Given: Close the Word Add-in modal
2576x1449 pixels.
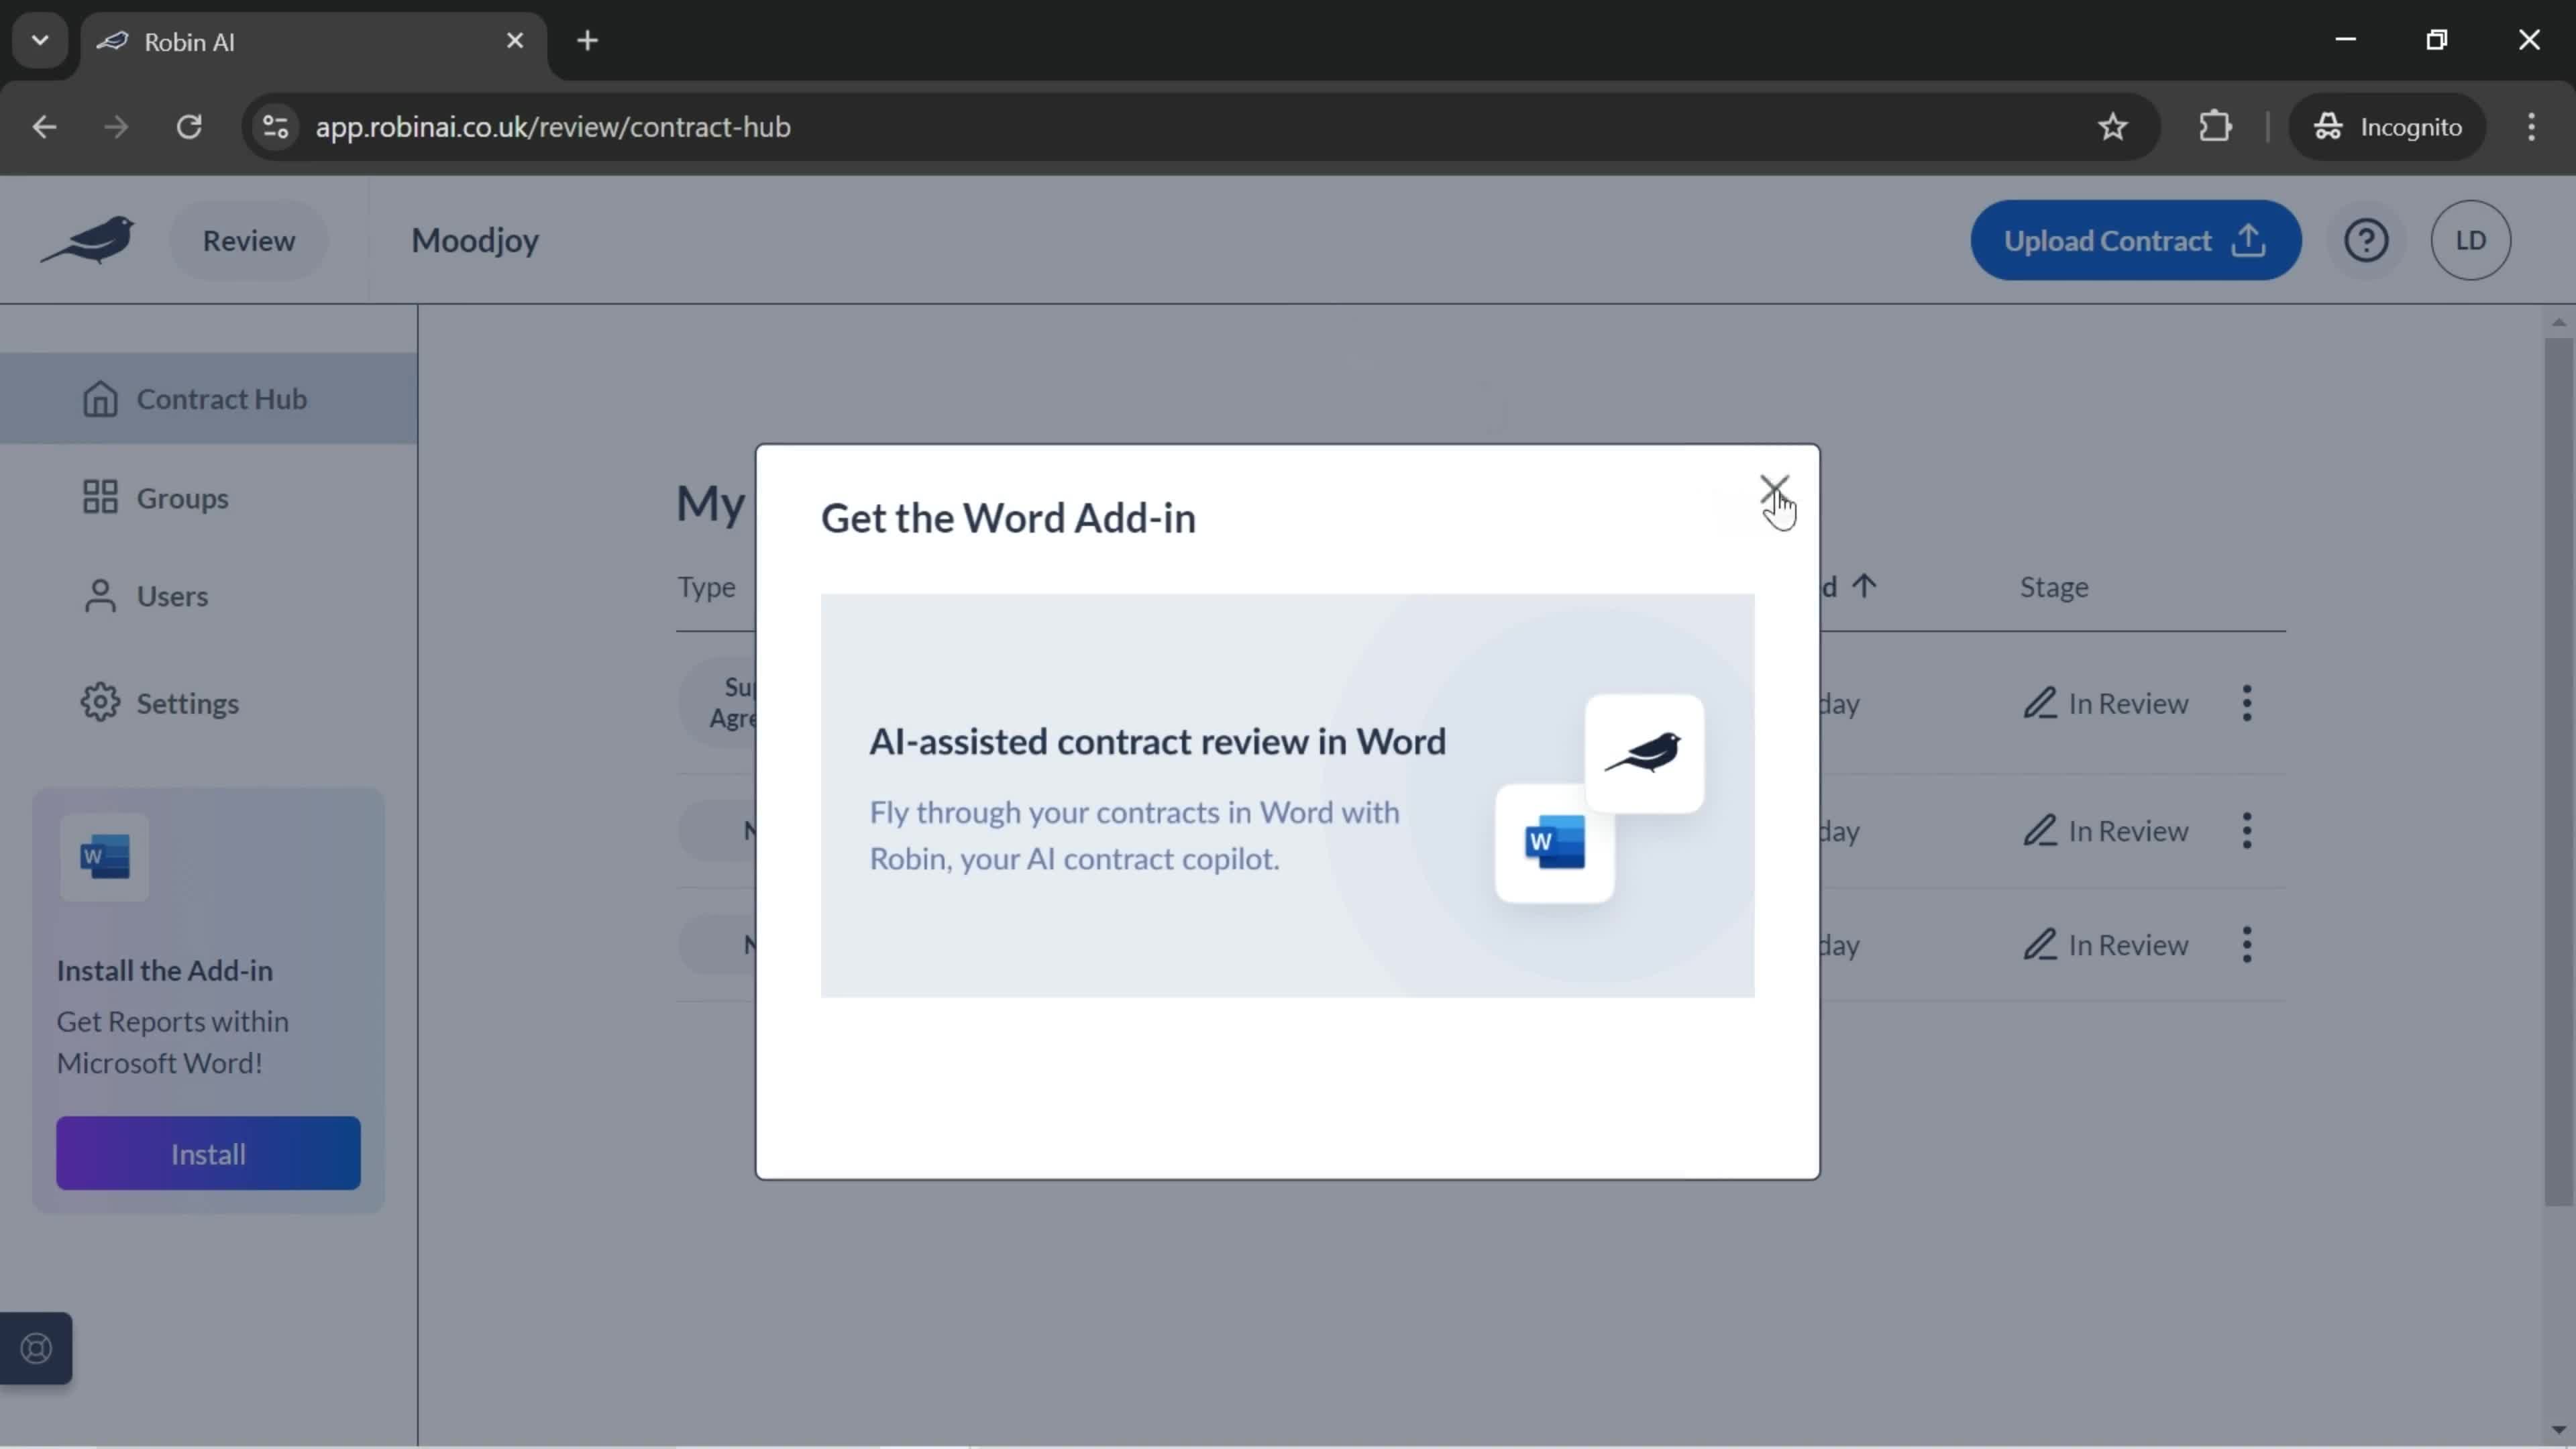Looking at the screenshot, I should [1774, 492].
